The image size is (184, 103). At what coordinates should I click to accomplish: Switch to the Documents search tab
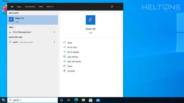30,7
